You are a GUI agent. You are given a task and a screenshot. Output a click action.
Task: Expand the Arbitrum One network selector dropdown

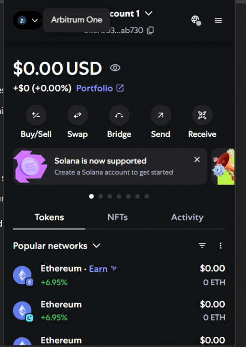(27, 20)
